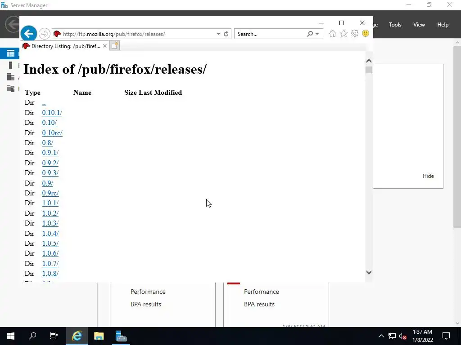Viewport: 461px width, 345px height.
Task: Select Server Manager Dashboard sidebar icon
Action: (11, 53)
